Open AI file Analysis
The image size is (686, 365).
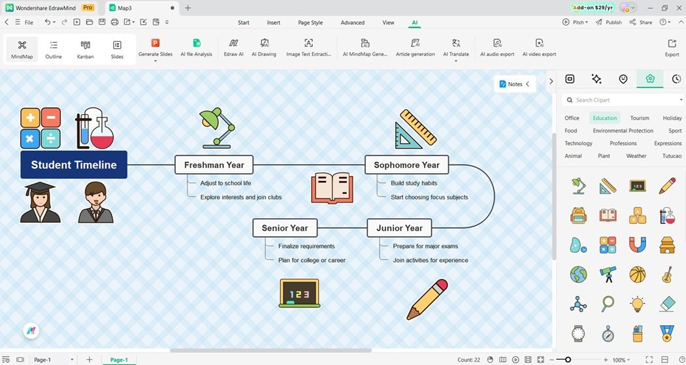(197, 48)
